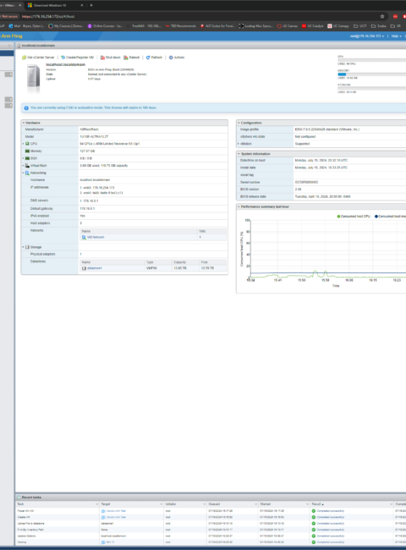Expand the vMotion row
This screenshot has width=406, height=550.
pos(239,144)
